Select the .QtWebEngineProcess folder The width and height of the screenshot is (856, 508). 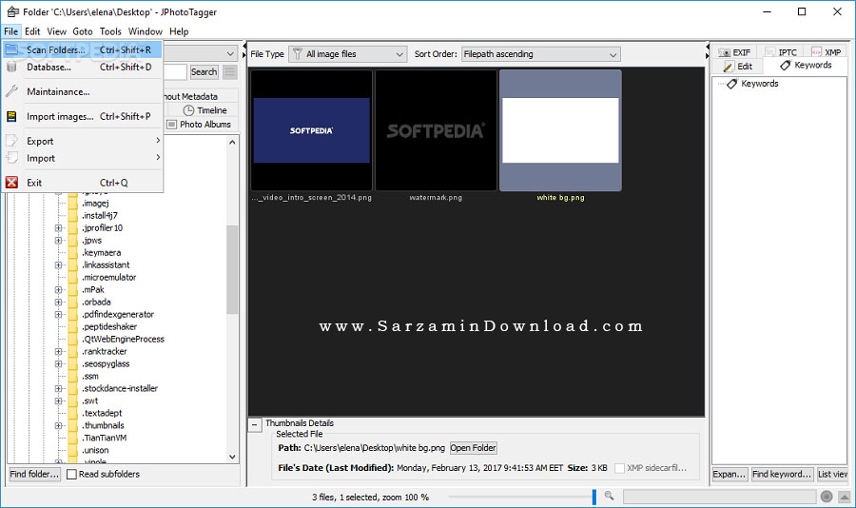tap(123, 340)
